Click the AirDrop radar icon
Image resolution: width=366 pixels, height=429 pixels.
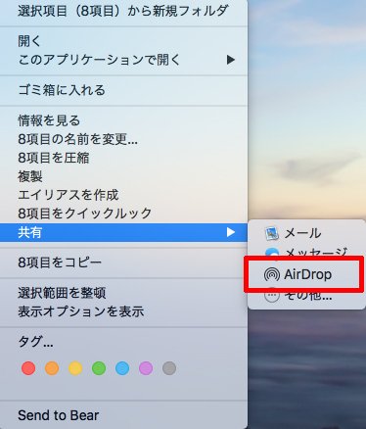272,274
